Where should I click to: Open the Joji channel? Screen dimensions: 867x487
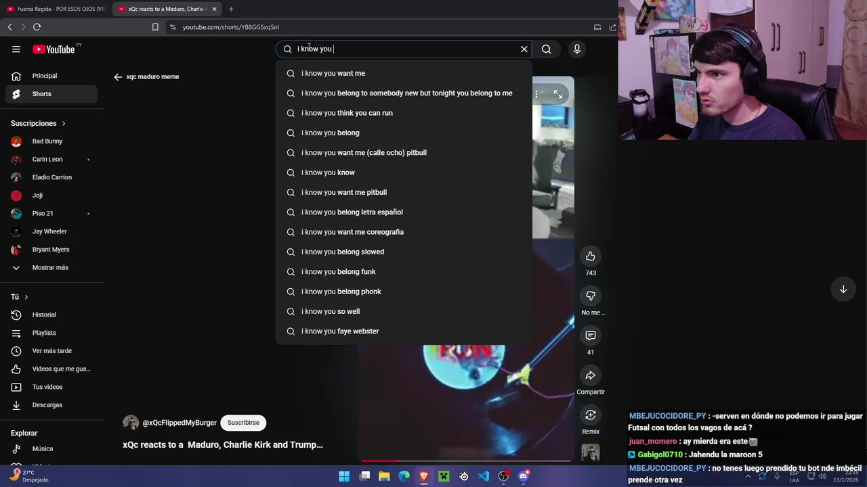point(51,195)
